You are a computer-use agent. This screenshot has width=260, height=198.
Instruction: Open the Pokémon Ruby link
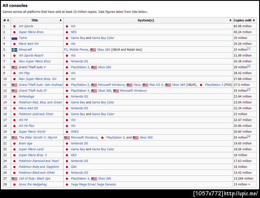pyautogui.click(x=29, y=167)
